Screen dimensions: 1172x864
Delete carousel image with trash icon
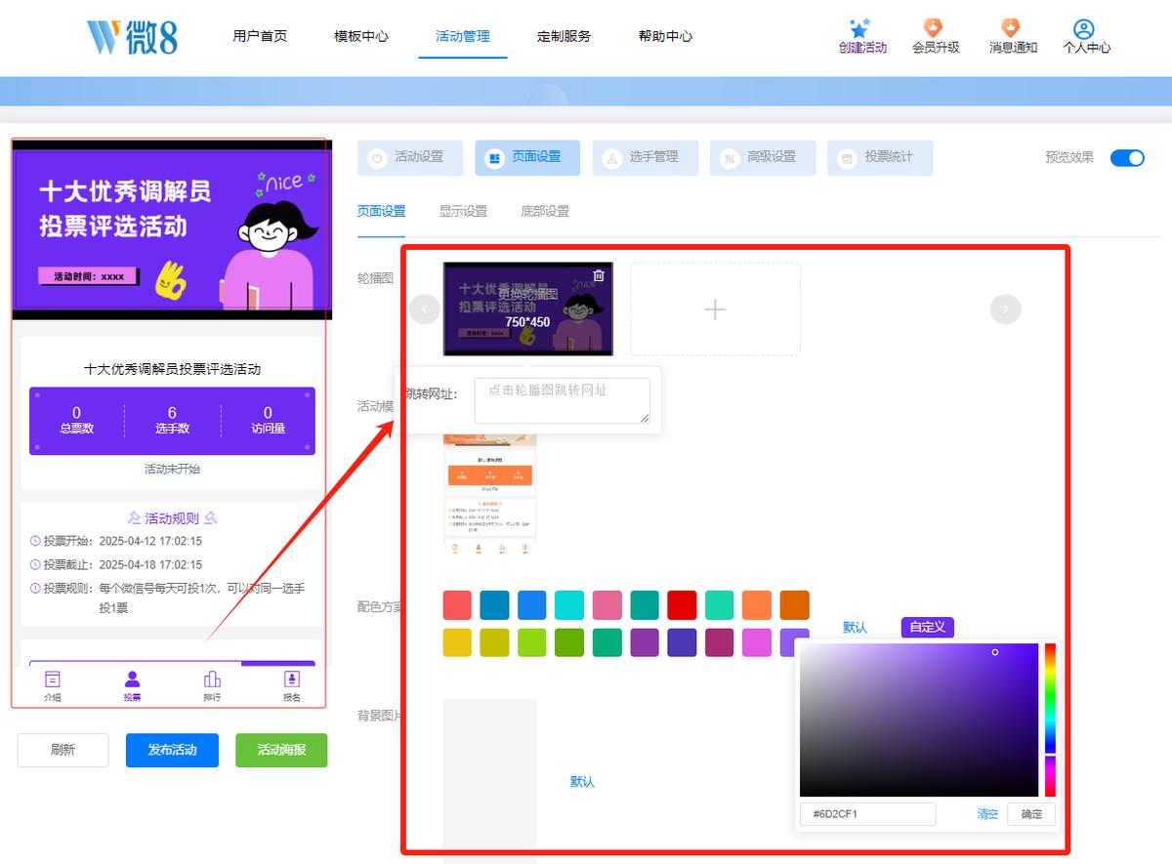click(599, 275)
